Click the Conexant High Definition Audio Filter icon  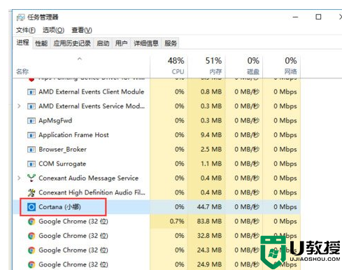pyautogui.click(x=31, y=192)
